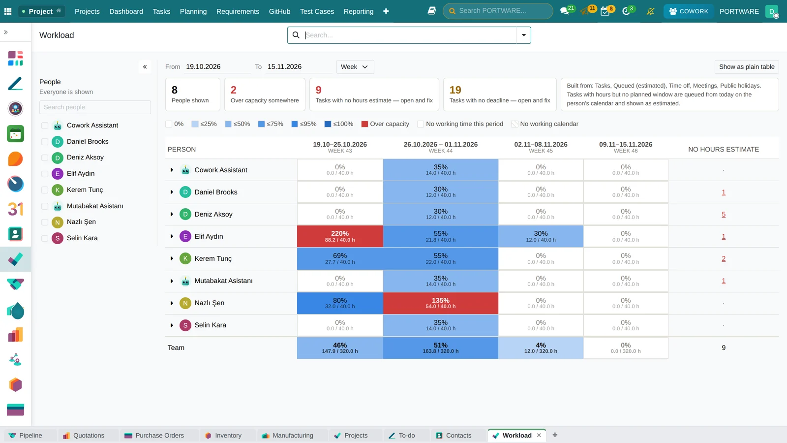Tick the Elif Aydın filter checkbox

pyautogui.click(x=45, y=174)
